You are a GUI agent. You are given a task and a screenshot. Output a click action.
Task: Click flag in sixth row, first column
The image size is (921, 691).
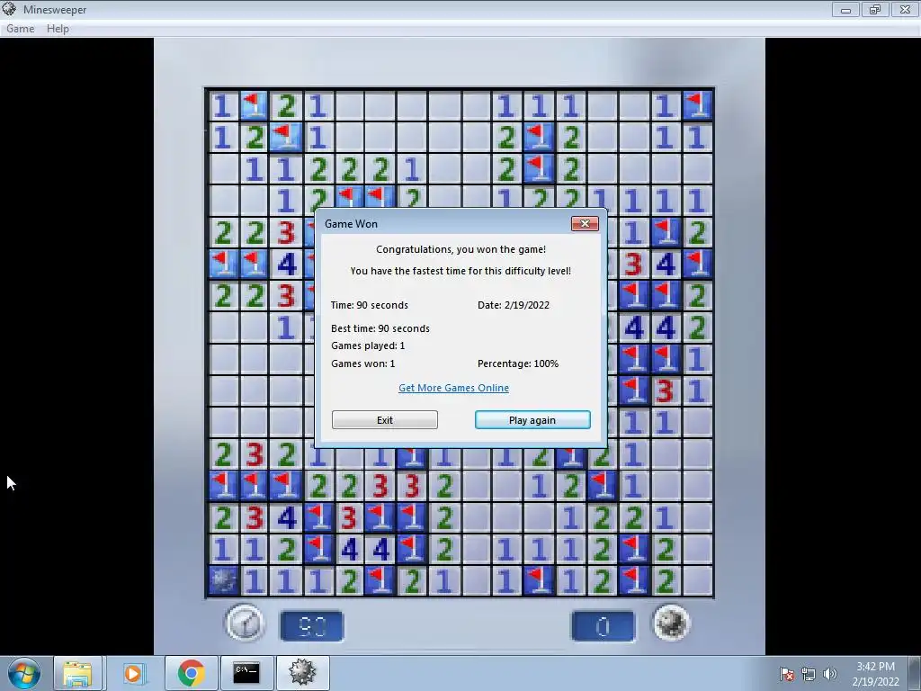(223, 264)
